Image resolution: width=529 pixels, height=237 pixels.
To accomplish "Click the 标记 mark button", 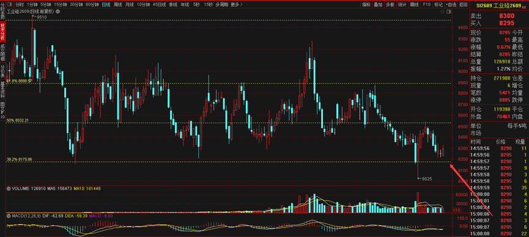I will pos(438,5).
